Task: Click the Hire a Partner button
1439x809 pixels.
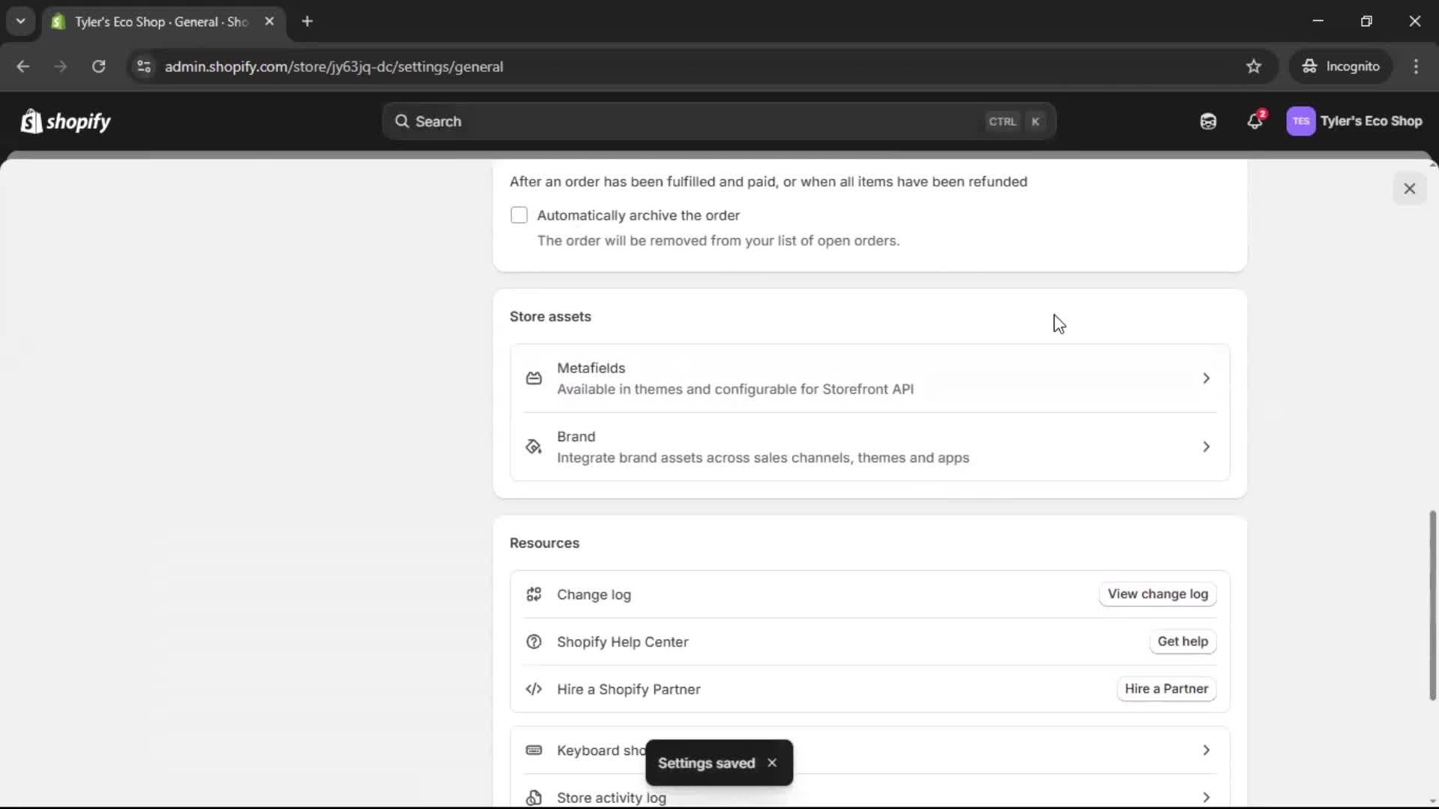Action: click(1166, 688)
